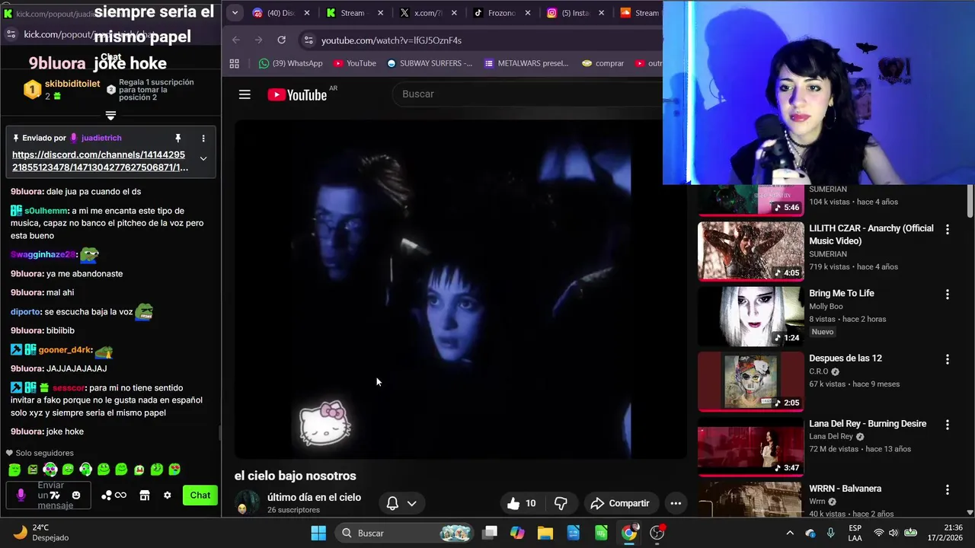This screenshot has height=548, width=975.
Task: Switch to the SoundCloud Stream tab
Action: coord(638,13)
